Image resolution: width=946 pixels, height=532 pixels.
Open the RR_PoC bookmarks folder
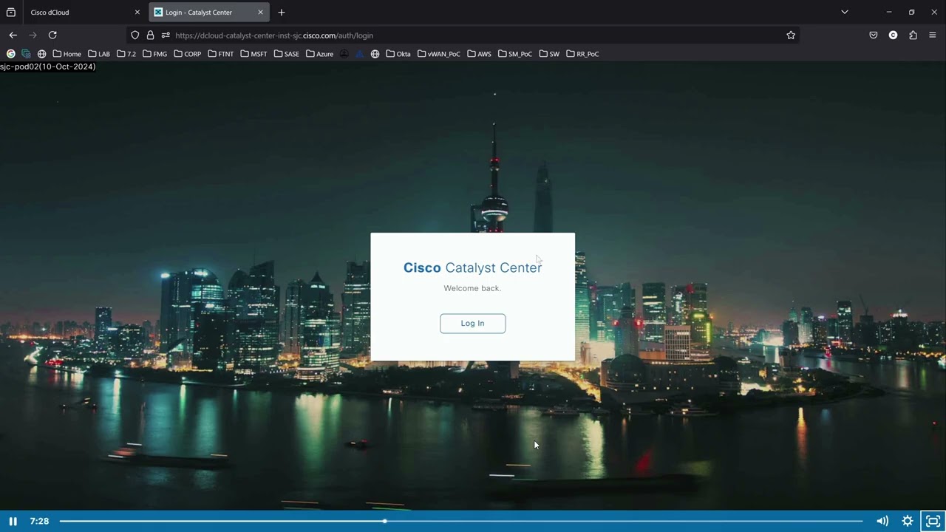pos(582,54)
